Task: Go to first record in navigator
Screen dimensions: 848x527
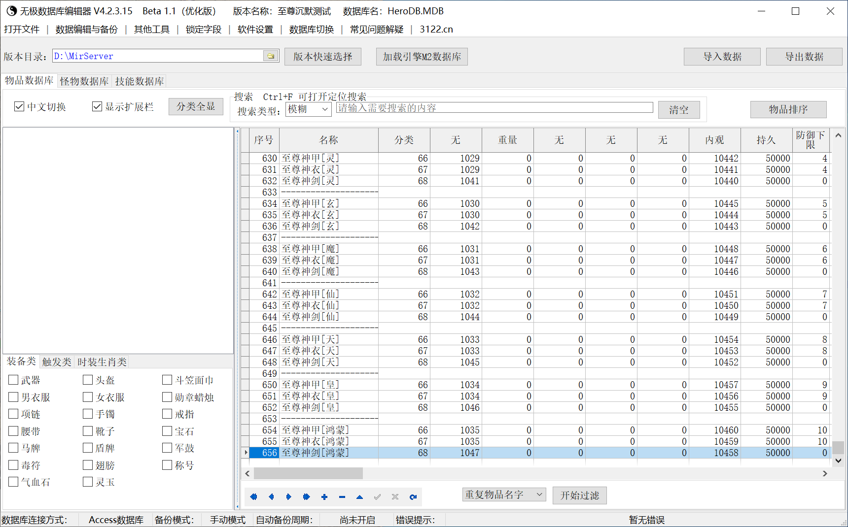Action: click(x=253, y=497)
